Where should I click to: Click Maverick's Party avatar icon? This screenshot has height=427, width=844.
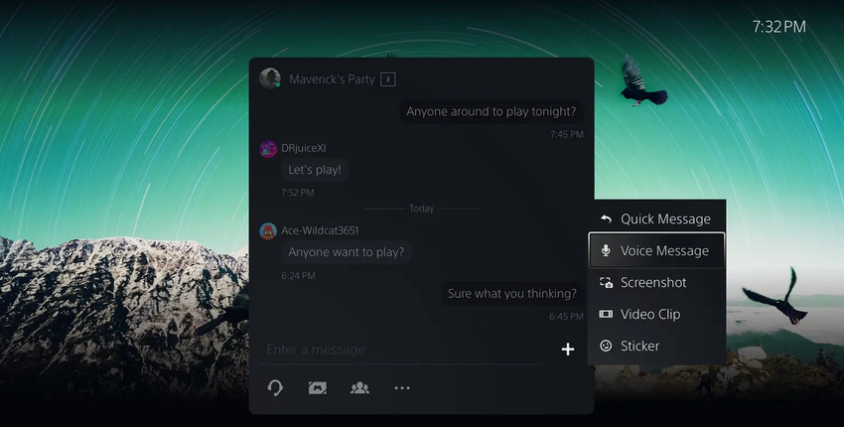(x=269, y=78)
